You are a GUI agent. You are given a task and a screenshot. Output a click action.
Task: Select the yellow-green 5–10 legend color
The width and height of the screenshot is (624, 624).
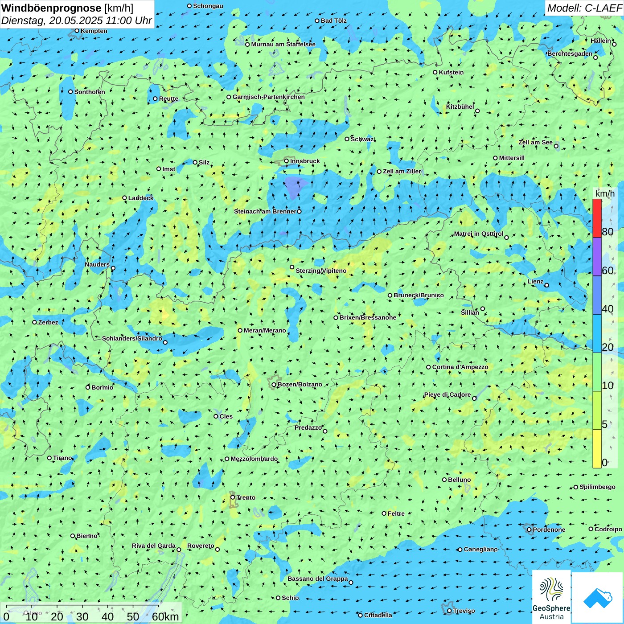597,411
